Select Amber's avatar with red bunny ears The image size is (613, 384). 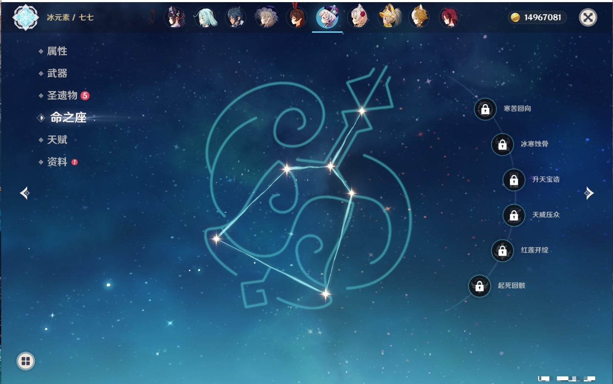pos(297,17)
